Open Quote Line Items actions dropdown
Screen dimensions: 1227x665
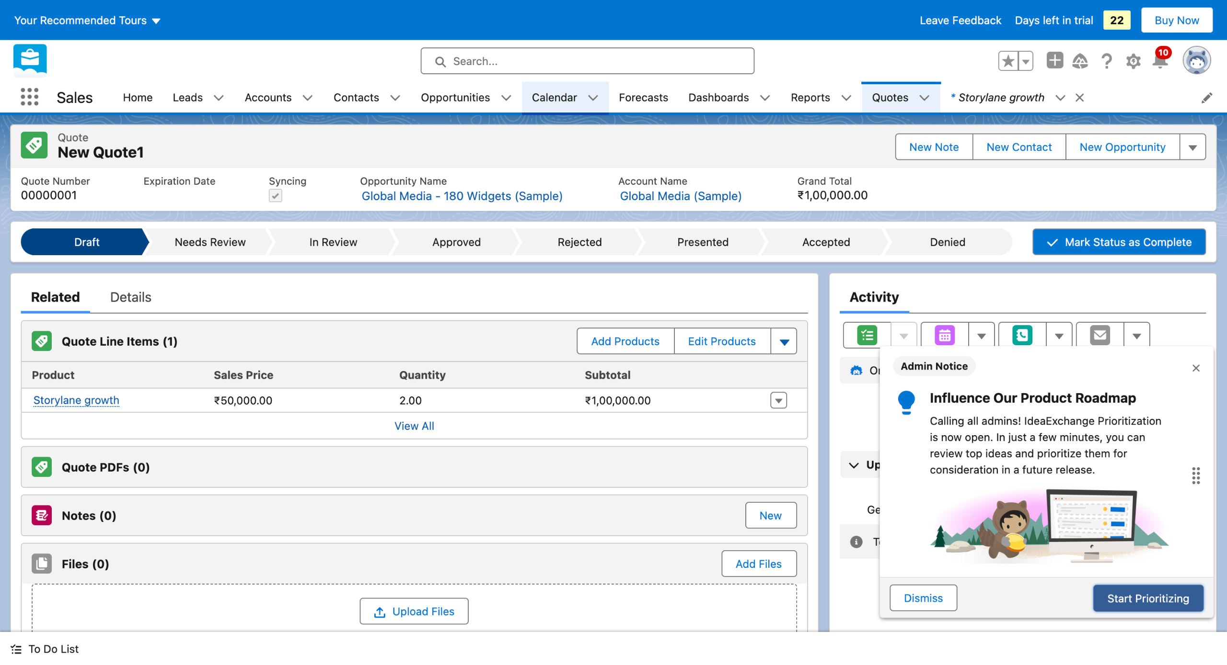click(x=784, y=341)
